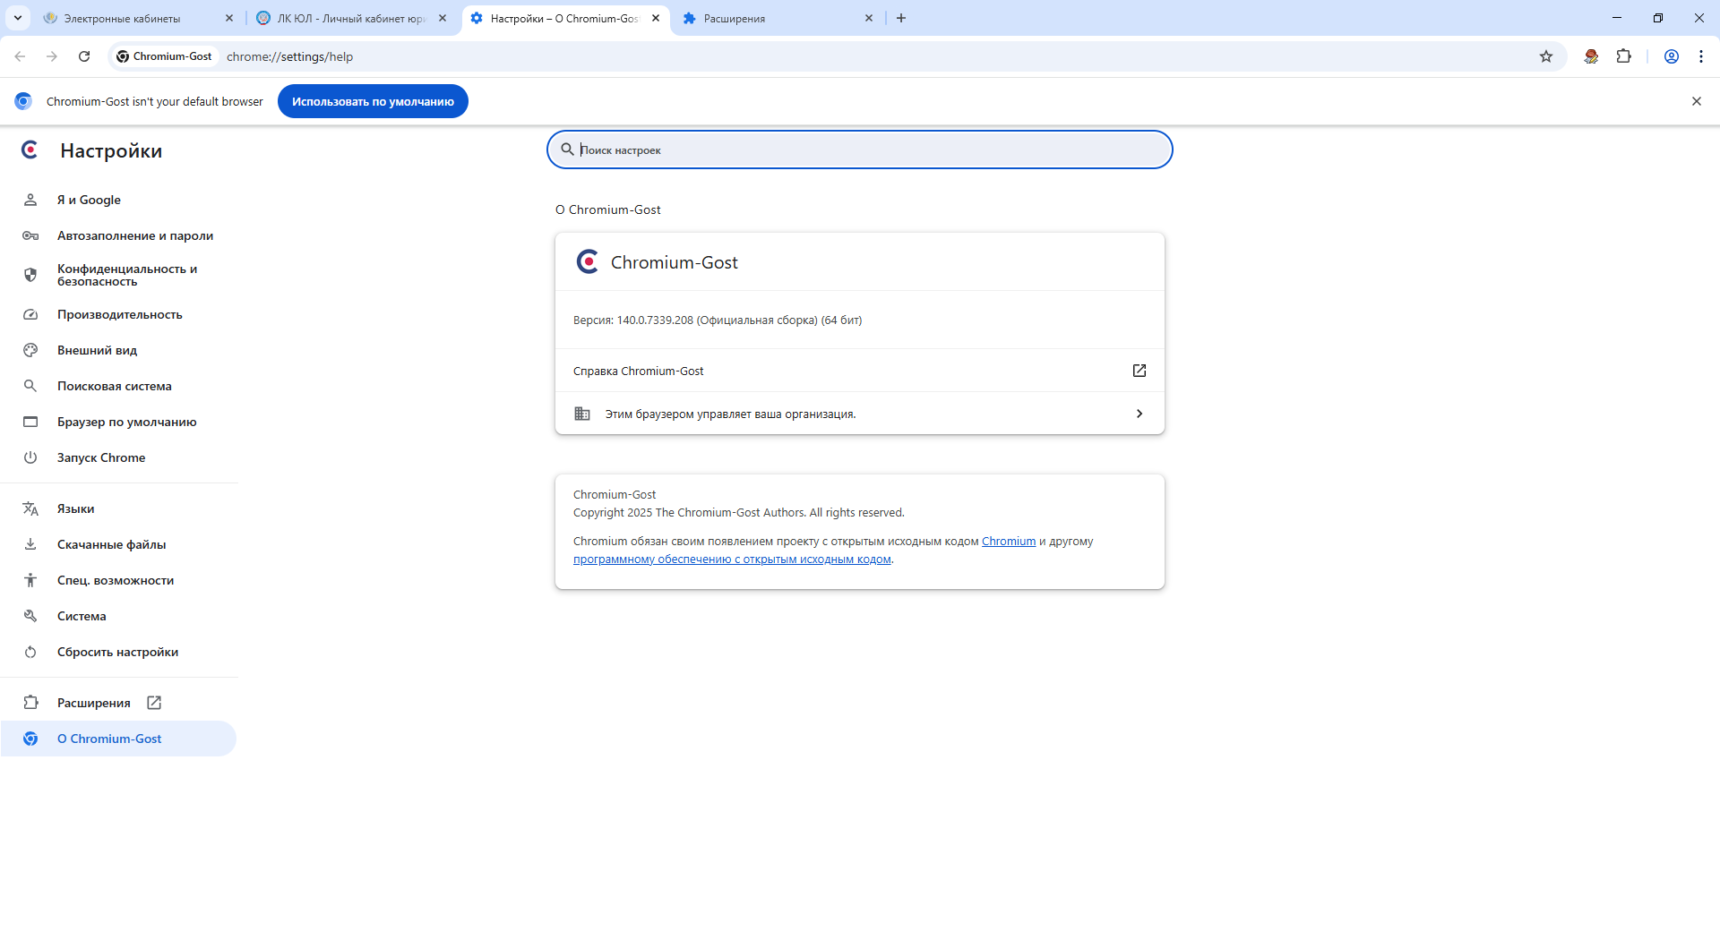Open Конфиденциальность и безопасность section
Image resolution: width=1720 pixels, height=931 pixels.
point(119,275)
